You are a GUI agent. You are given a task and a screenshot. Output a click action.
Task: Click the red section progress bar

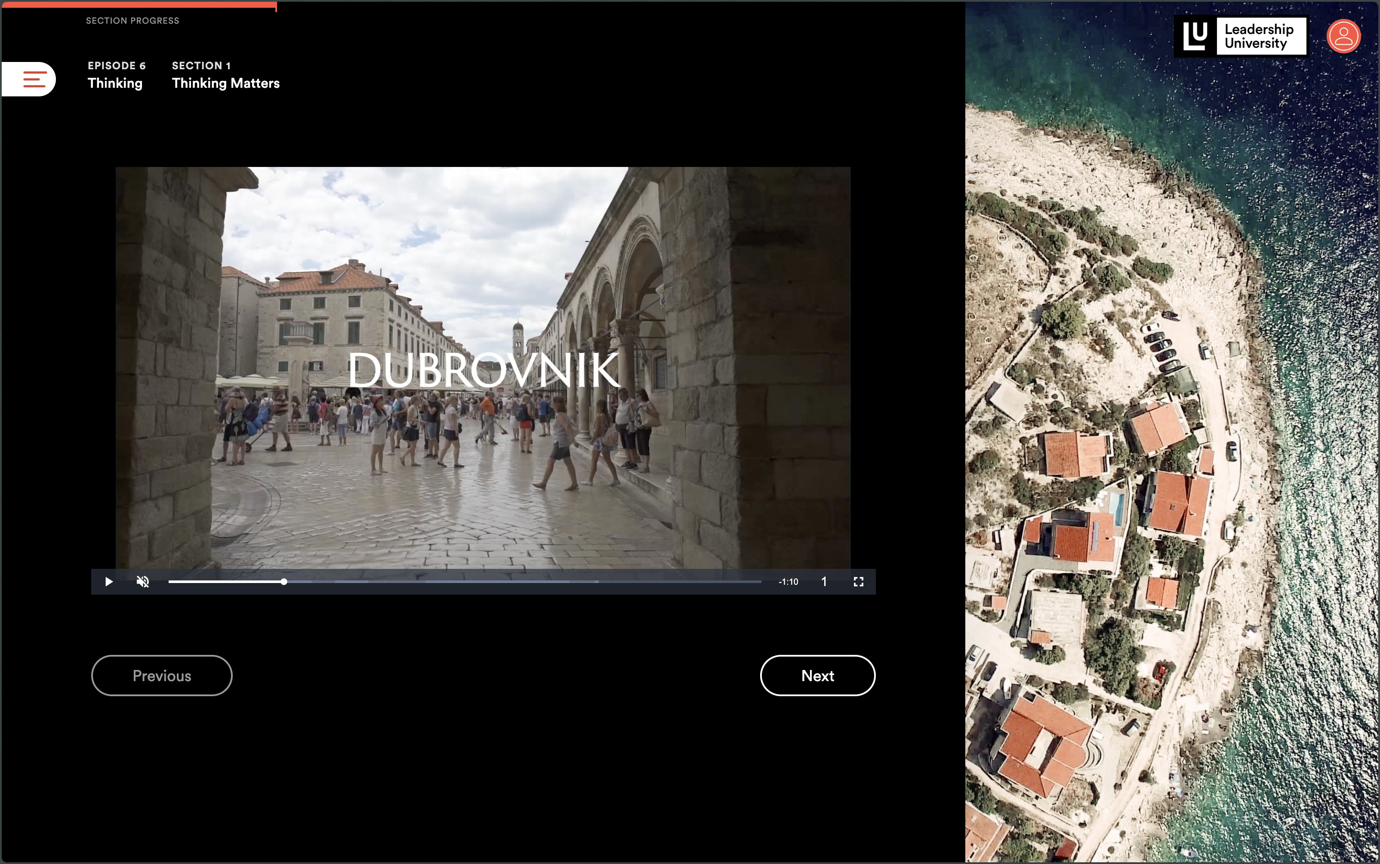pos(139,5)
